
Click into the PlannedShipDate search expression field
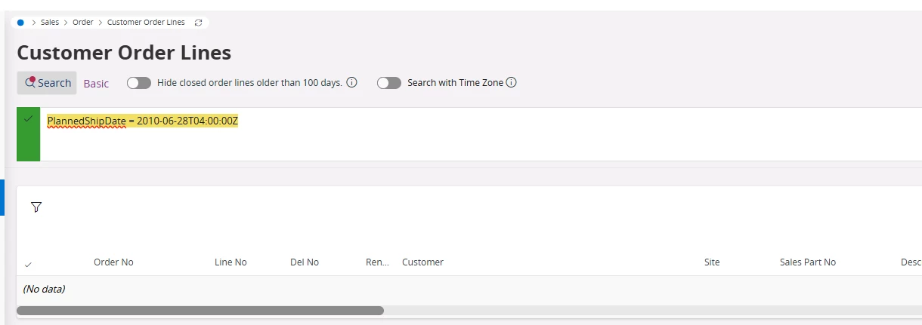(x=481, y=134)
